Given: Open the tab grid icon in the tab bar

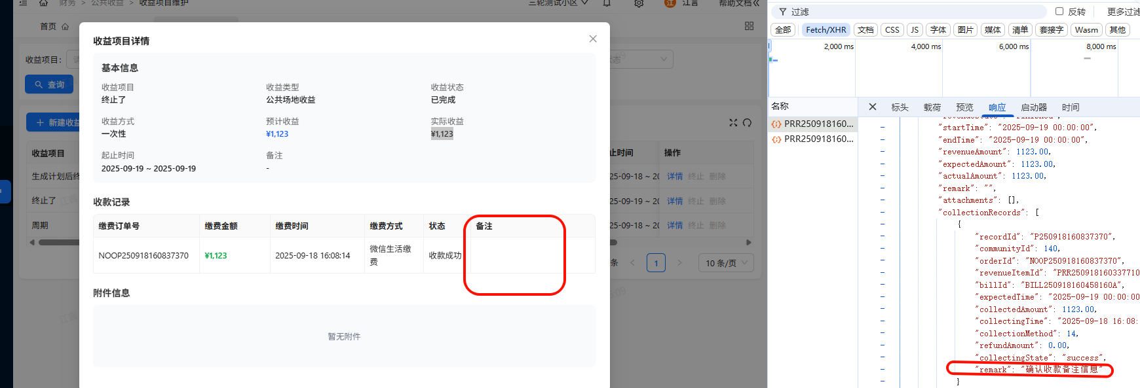Looking at the screenshot, I should click(750, 26).
